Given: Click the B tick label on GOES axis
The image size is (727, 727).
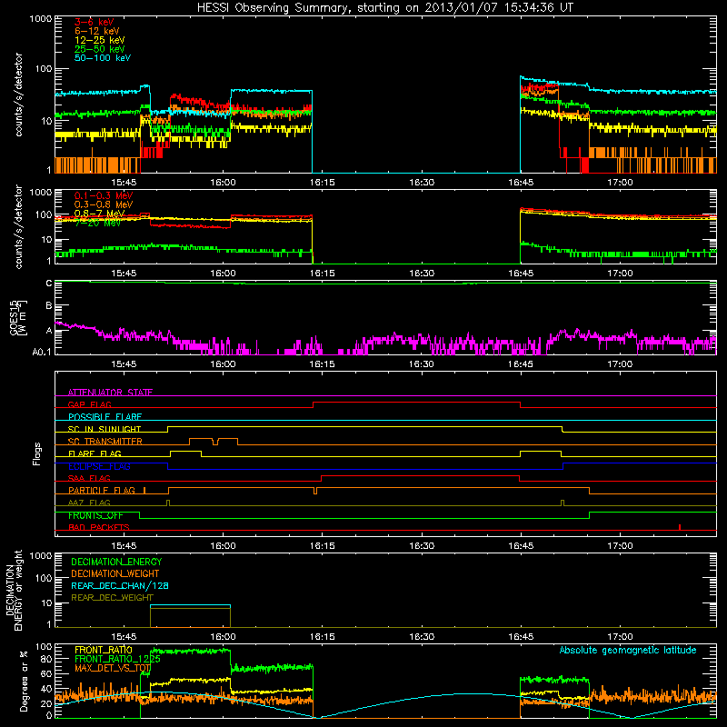Looking at the screenshot, I should (x=49, y=305).
